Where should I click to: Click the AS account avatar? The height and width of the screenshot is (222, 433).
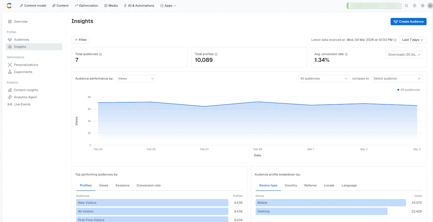pyautogui.click(x=430, y=6)
